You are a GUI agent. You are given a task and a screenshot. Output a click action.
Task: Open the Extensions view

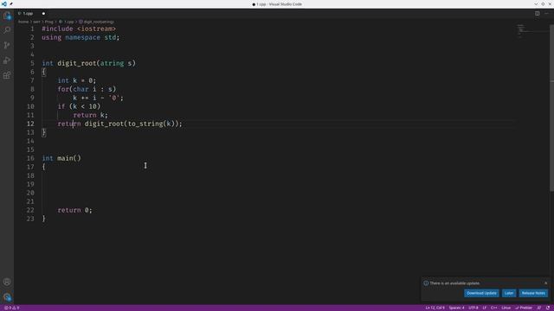7,75
